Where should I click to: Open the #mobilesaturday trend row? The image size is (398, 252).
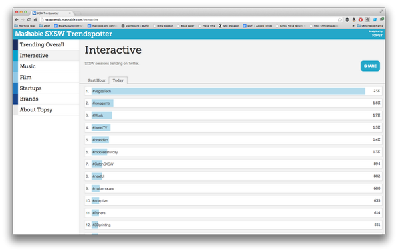coord(233,152)
